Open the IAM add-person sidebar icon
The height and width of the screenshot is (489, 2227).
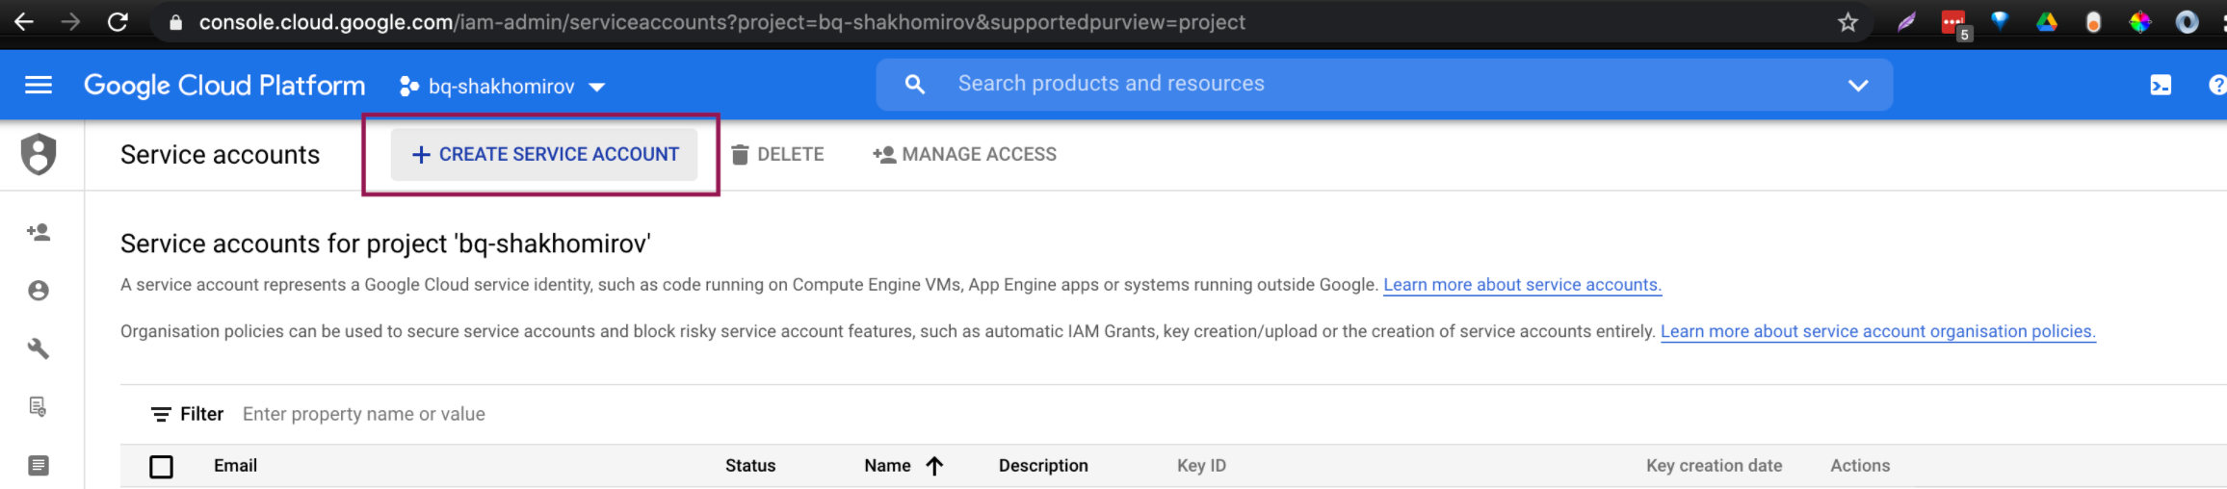click(x=39, y=232)
